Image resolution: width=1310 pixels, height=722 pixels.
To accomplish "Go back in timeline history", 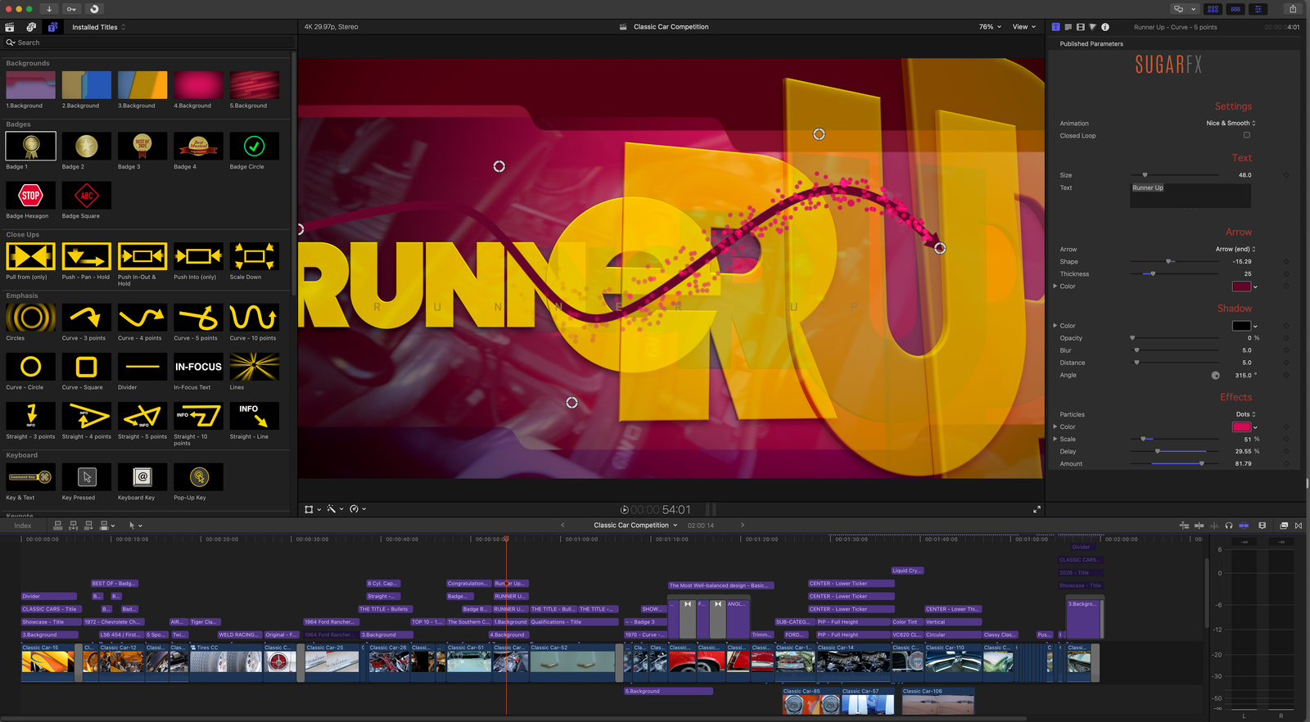I will [x=562, y=526].
